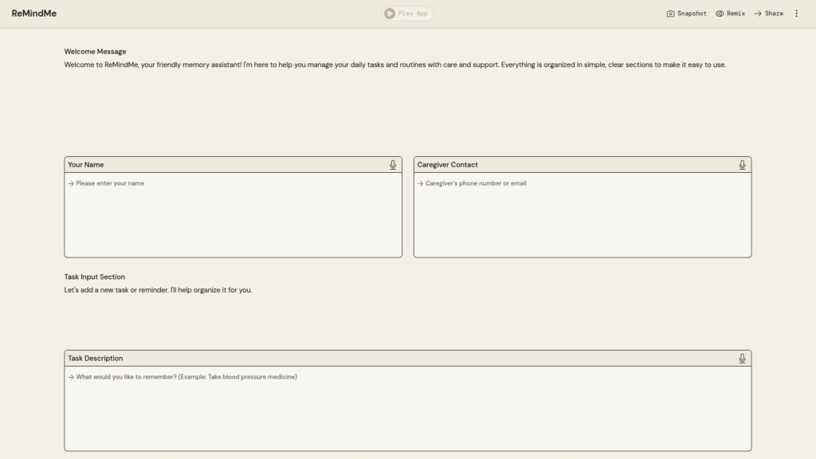Click the 'Welcome to ReMindMe' paragraph text
Screen dimensions: 816x459
[394, 65]
